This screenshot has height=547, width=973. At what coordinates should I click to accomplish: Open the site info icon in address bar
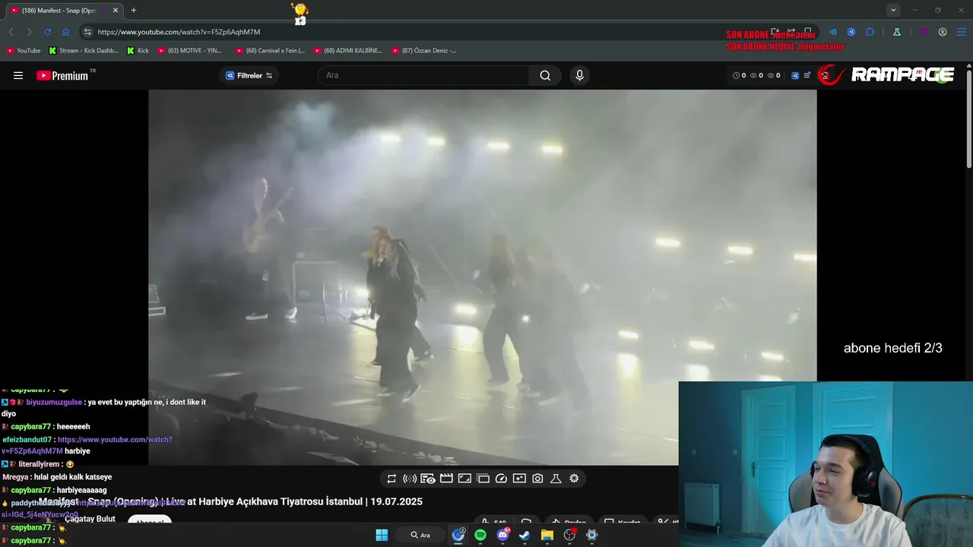[x=87, y=32]
